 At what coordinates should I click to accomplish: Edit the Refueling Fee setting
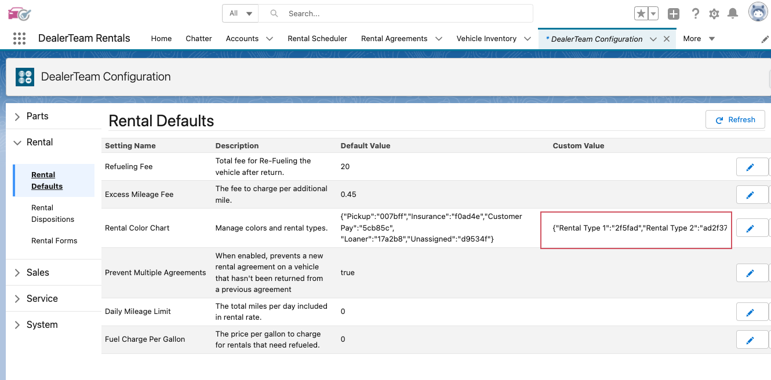pos(752,167)
